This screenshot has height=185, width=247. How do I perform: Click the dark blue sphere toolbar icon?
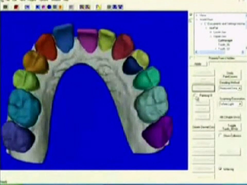click(x=49, y=7)
